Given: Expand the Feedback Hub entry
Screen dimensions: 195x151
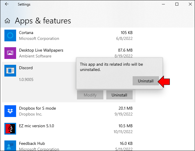Looking at the screenshot, I should pyautogui.click(x=69, y=145).
